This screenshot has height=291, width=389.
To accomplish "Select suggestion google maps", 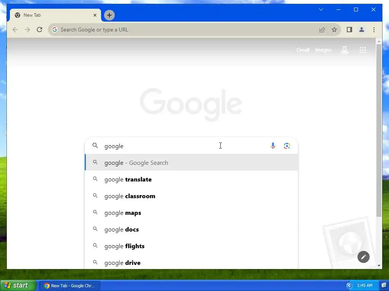I will click(x=191, y=213).
